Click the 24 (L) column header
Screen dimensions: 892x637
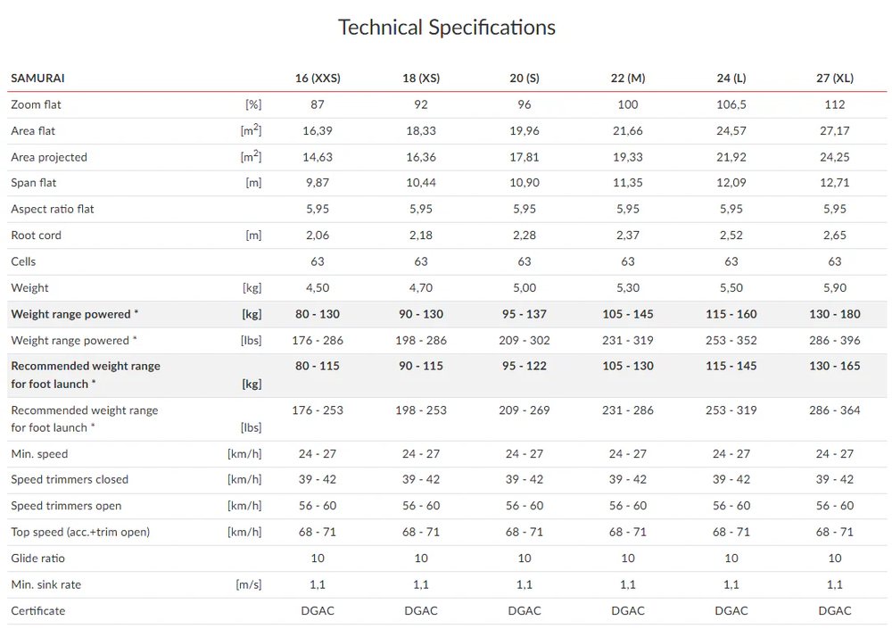point(731,78)
